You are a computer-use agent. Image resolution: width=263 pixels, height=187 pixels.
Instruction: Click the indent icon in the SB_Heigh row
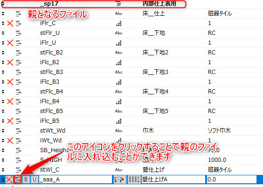coord(18,150)
